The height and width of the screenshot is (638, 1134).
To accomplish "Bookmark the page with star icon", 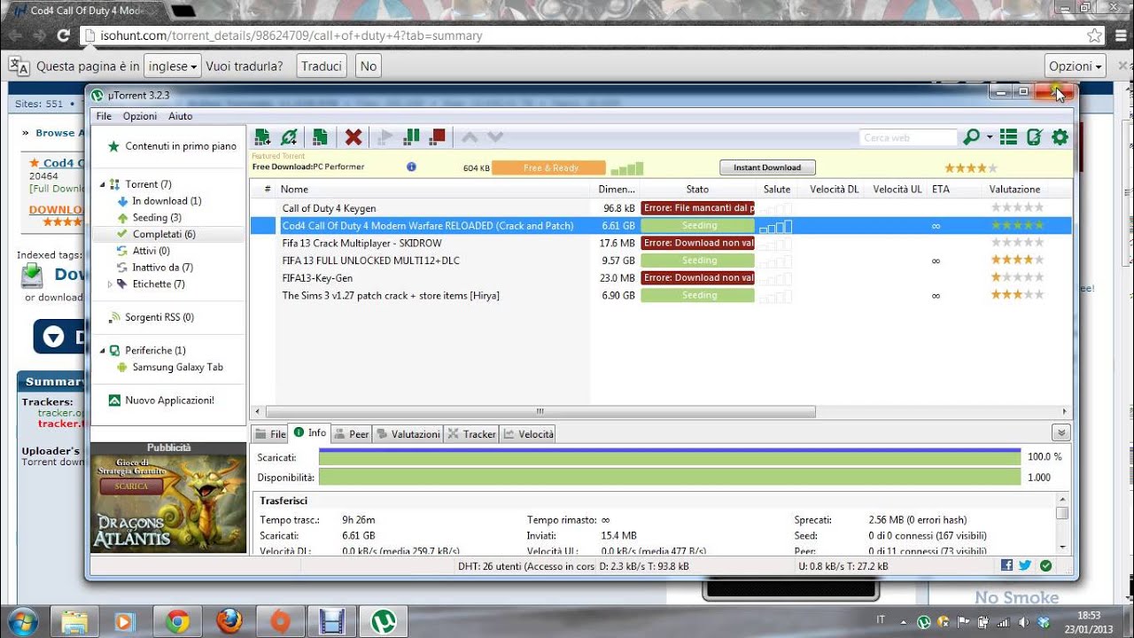I will [x=1095, y=36].
